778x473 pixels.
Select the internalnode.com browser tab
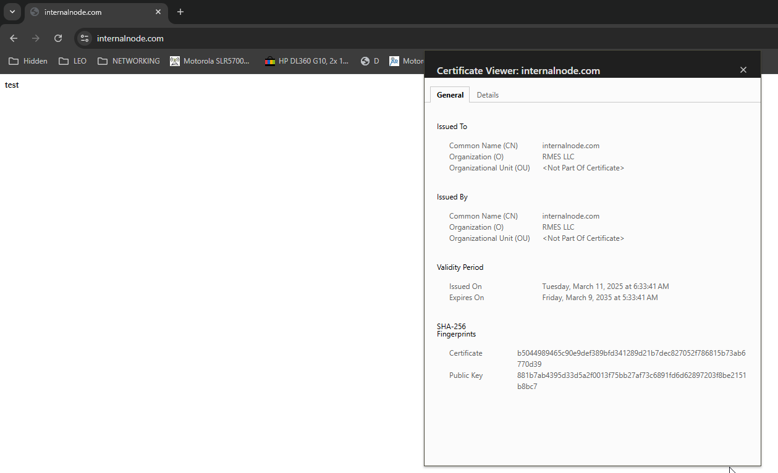[96, 12]
